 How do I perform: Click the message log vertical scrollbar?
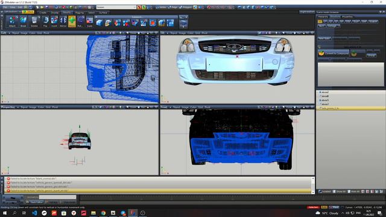coord(313,185)
